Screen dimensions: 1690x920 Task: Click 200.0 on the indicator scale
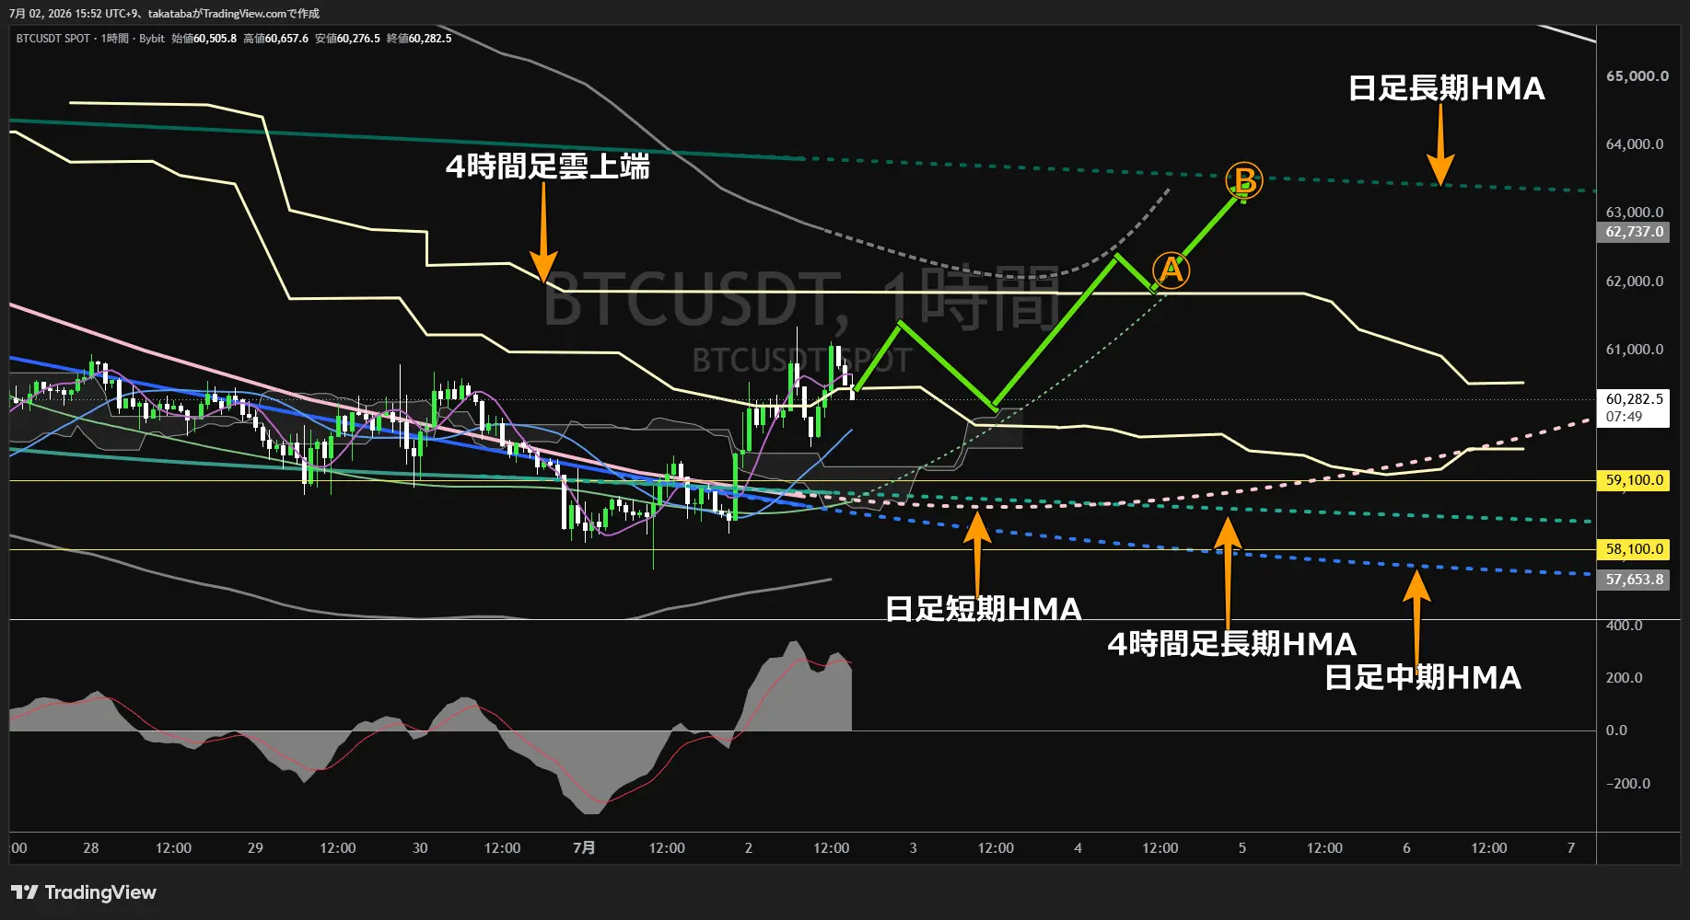[1624, 678]
